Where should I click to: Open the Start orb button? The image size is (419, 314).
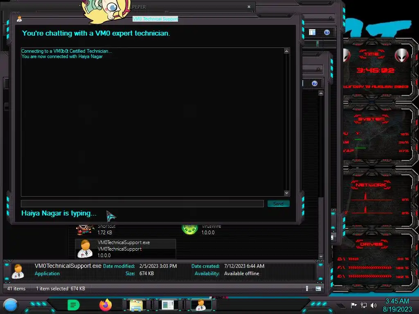pyautogui.click(x=11, y=305)
